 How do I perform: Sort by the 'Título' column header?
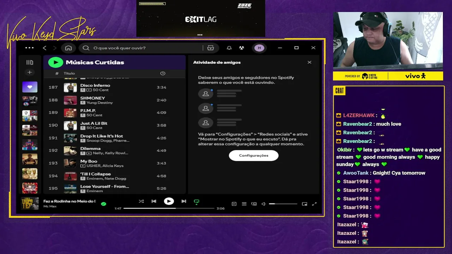click(69, 73)
